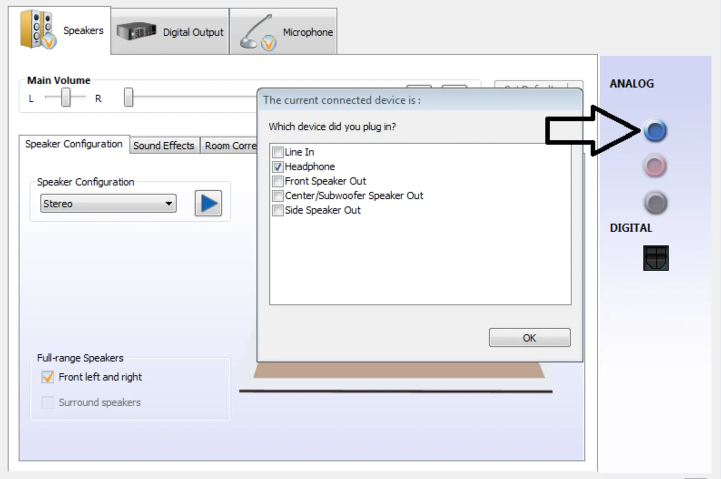Uncheck Front left and right full-range speakers
The height and width of the screenshot is (479, 721).
point(48,377)
